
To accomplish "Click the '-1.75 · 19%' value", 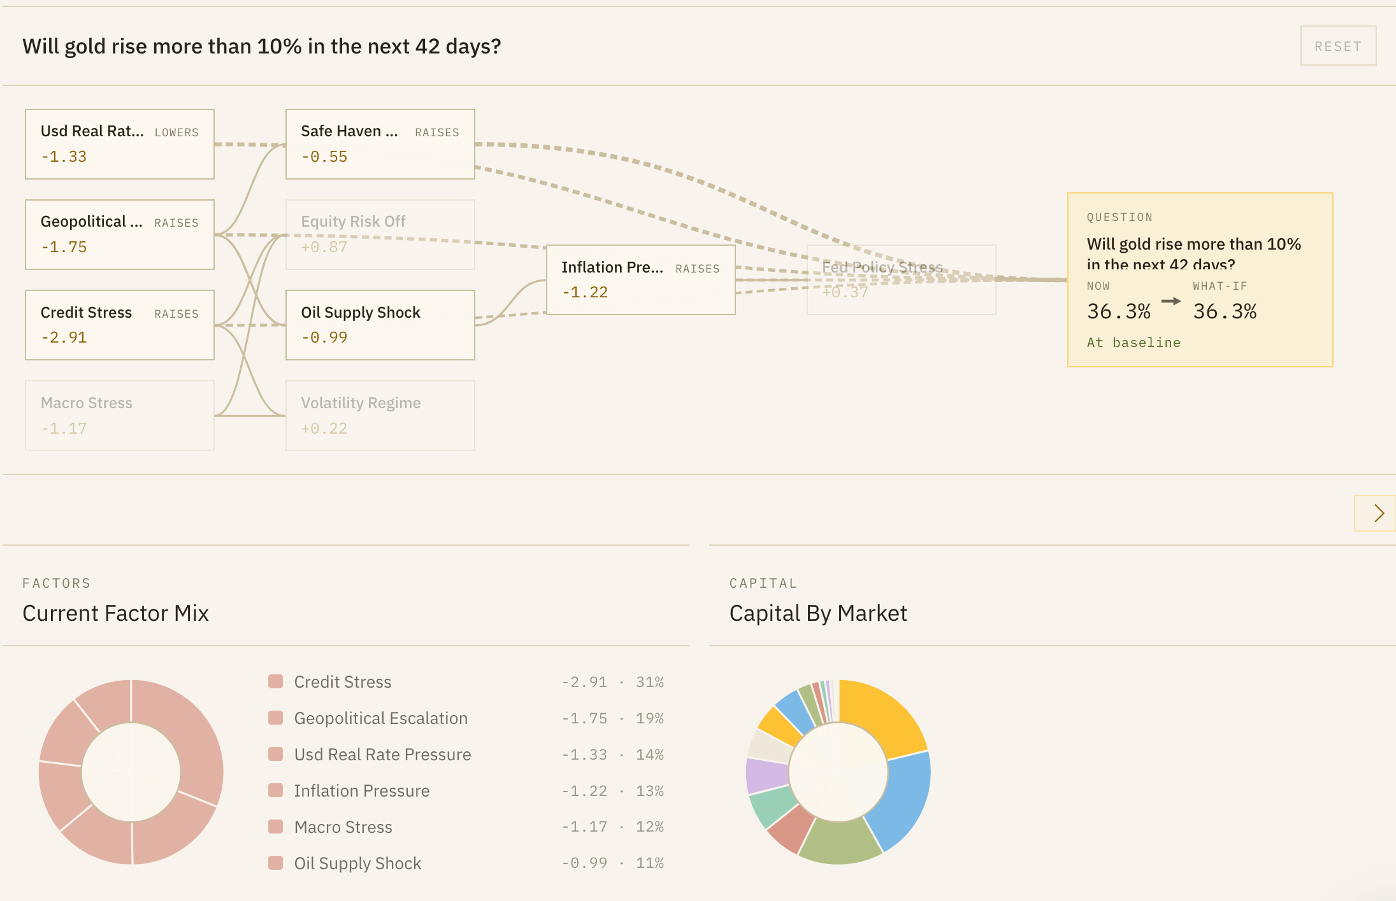I will [x=613, y=718].
